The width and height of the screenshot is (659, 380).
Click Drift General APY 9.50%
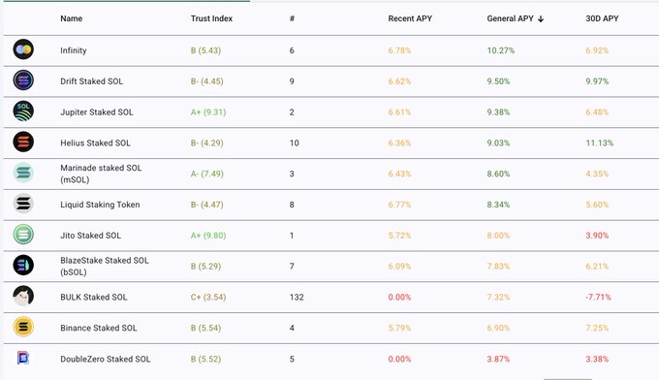coord(498,81)
